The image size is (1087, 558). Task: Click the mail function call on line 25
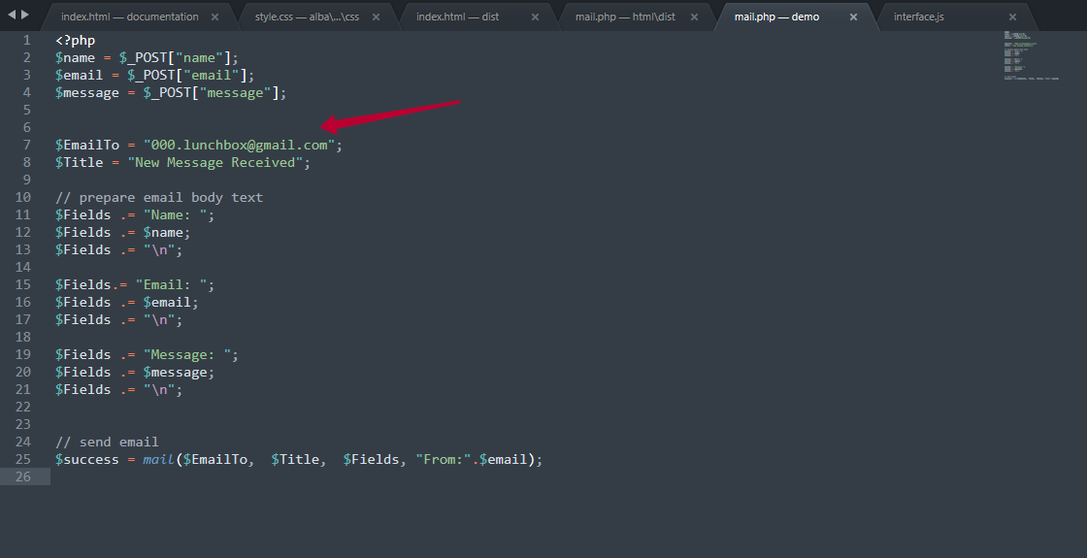[158, 460]
